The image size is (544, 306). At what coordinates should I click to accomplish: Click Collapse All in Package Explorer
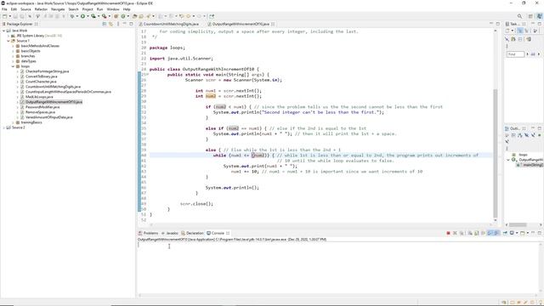pos(105,24)
